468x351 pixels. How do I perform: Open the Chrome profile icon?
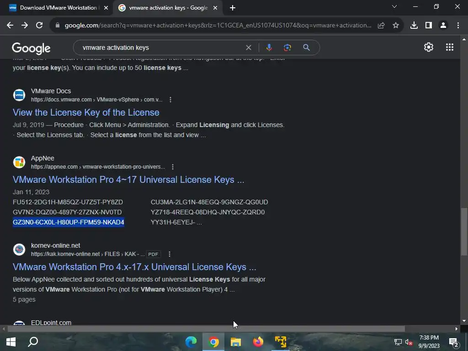[443, 26]
